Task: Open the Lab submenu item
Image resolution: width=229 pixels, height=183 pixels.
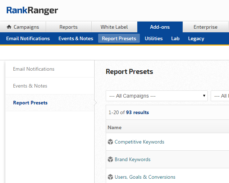Action: tap(175, 38)
